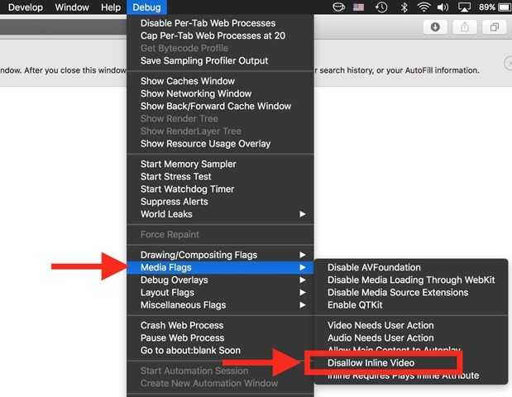The image size is (512, 397).
Task: Toggle Disable AVFoundation flag
Action: (x=411, y=267)
